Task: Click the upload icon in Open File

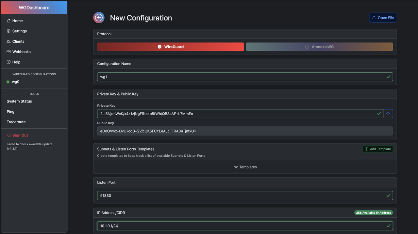Action: tap(375, 17)
